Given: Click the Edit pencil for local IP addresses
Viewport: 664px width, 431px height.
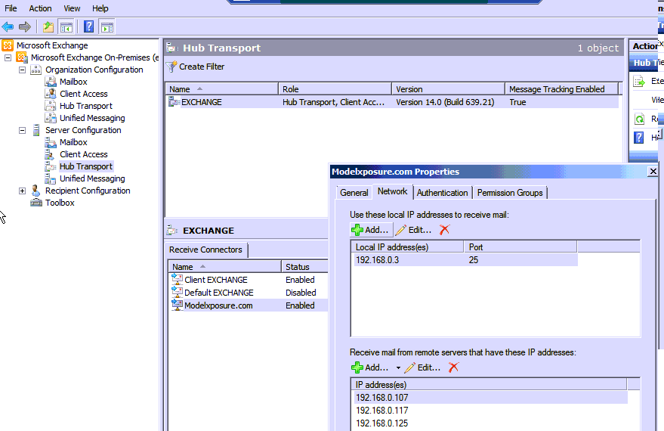Looking at the screenshot, I should click(x=400, y=230).
